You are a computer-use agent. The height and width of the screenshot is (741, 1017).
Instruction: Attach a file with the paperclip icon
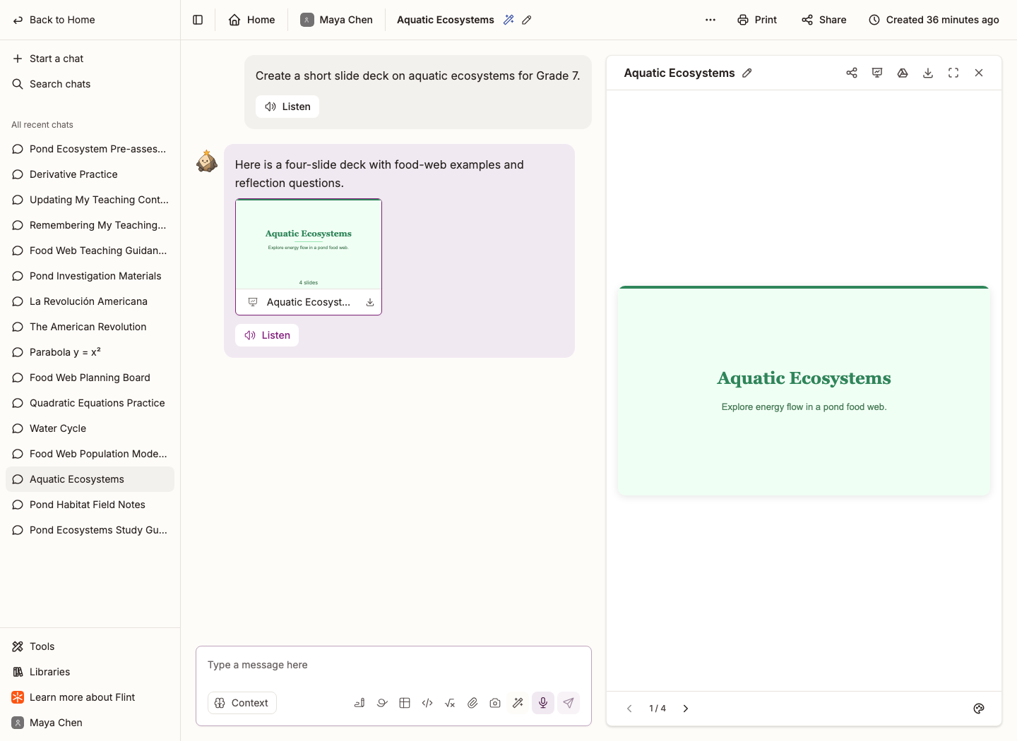[472, 703]
